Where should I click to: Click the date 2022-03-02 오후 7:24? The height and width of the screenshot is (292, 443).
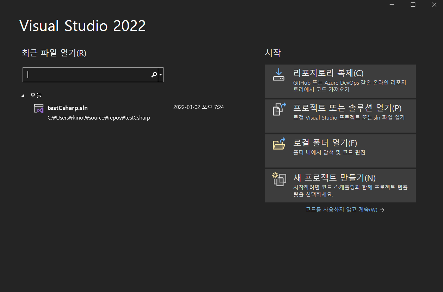(x=198, y=107)
